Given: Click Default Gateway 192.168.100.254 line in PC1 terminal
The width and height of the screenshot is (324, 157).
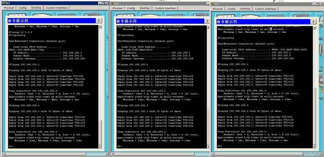Looking at the screenshot, I should [49, 59].
